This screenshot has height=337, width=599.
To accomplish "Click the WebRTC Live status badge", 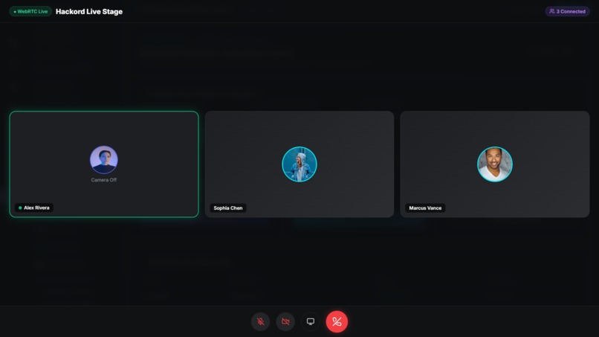I will pos(30,11).
